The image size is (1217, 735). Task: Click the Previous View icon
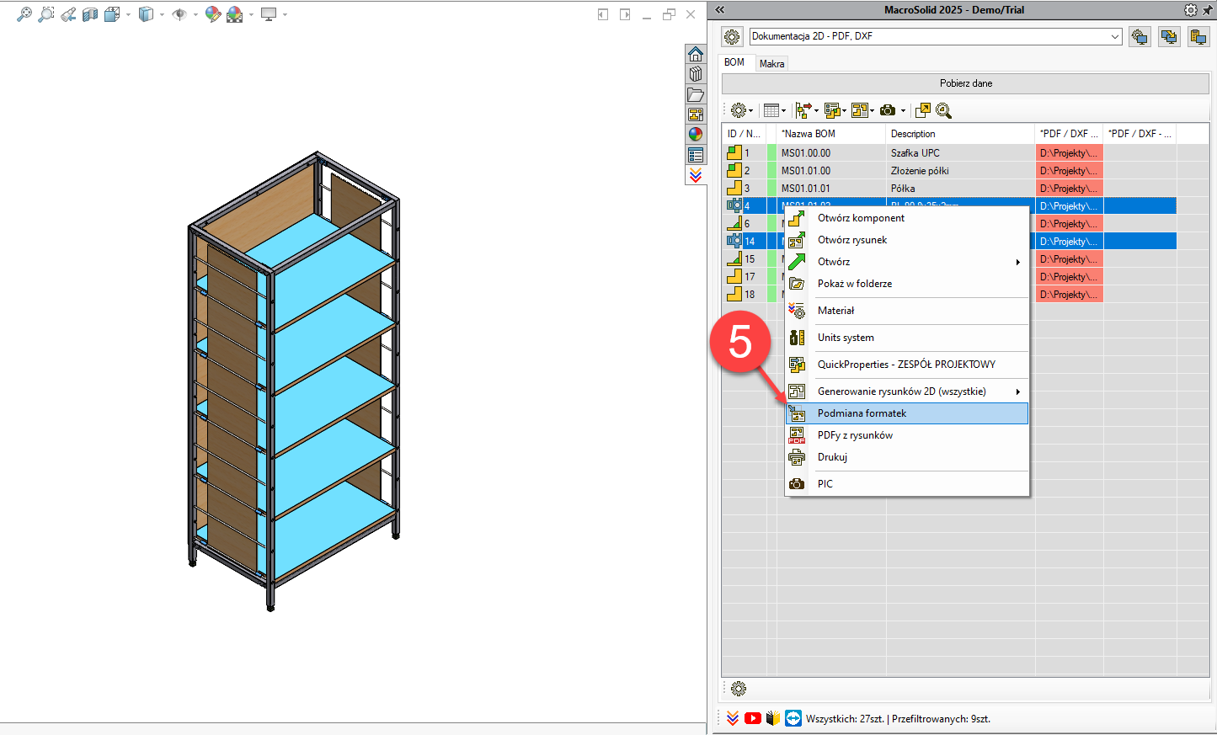pos(68,14)
